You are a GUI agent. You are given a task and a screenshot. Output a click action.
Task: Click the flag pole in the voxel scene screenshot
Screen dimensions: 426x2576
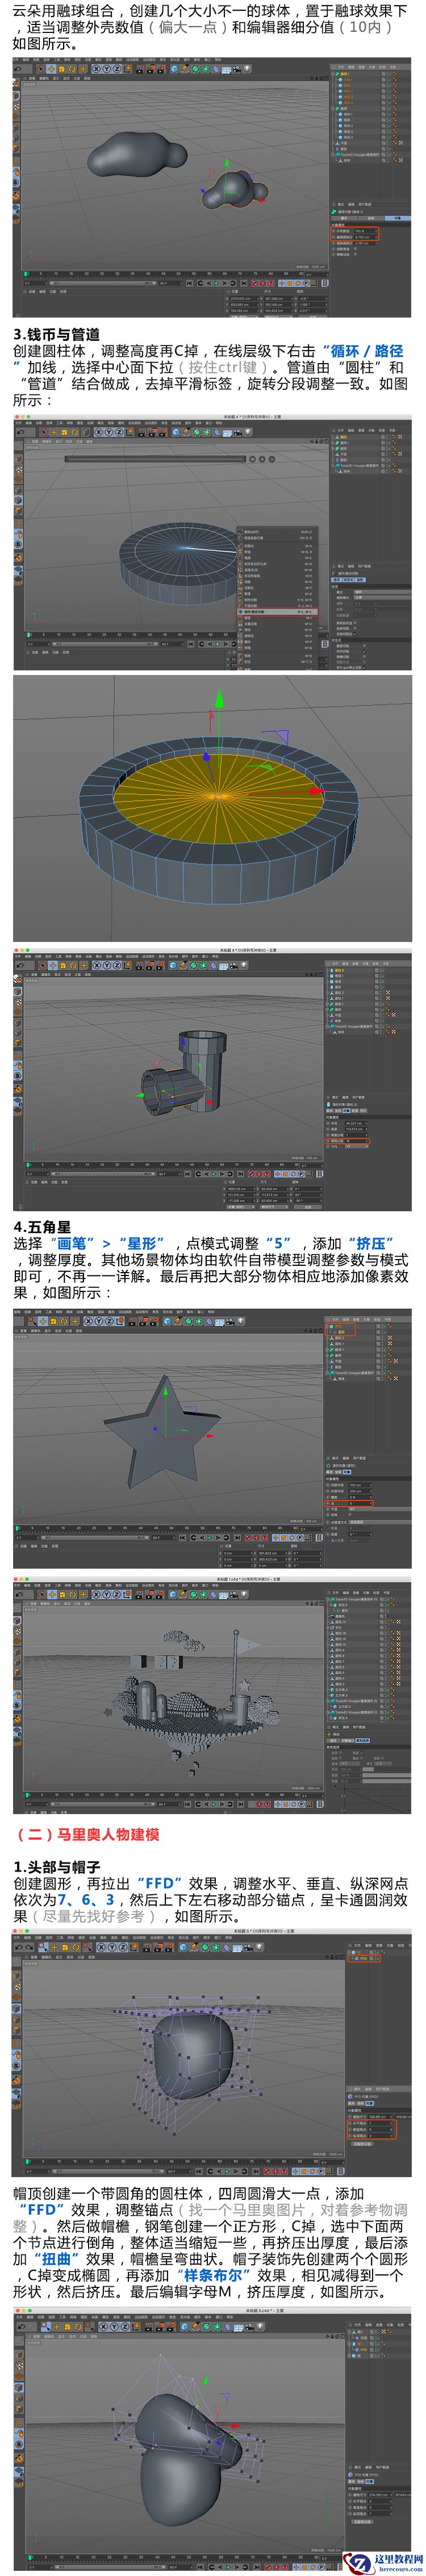click(x=236, y=1664)
